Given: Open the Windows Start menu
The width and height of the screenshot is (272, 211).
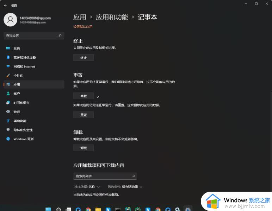Looking at the screenshot, I should [48, 209].
